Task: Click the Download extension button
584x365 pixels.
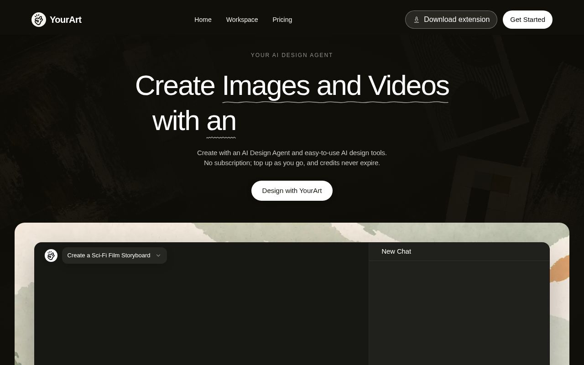Action: pyautogui.click(x=451, y=20)
